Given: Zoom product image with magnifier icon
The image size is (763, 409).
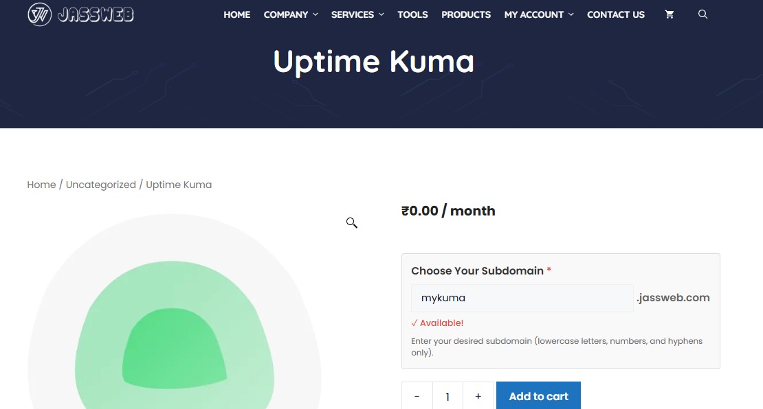Looking at the screenshot, I should [352, 223].
